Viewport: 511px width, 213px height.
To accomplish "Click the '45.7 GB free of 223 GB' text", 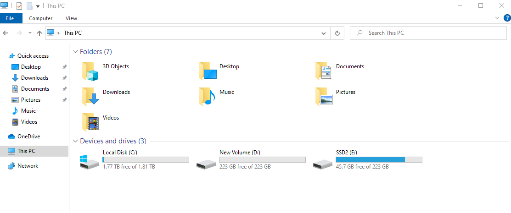I will pyautogui.click(x=362, y=167).
